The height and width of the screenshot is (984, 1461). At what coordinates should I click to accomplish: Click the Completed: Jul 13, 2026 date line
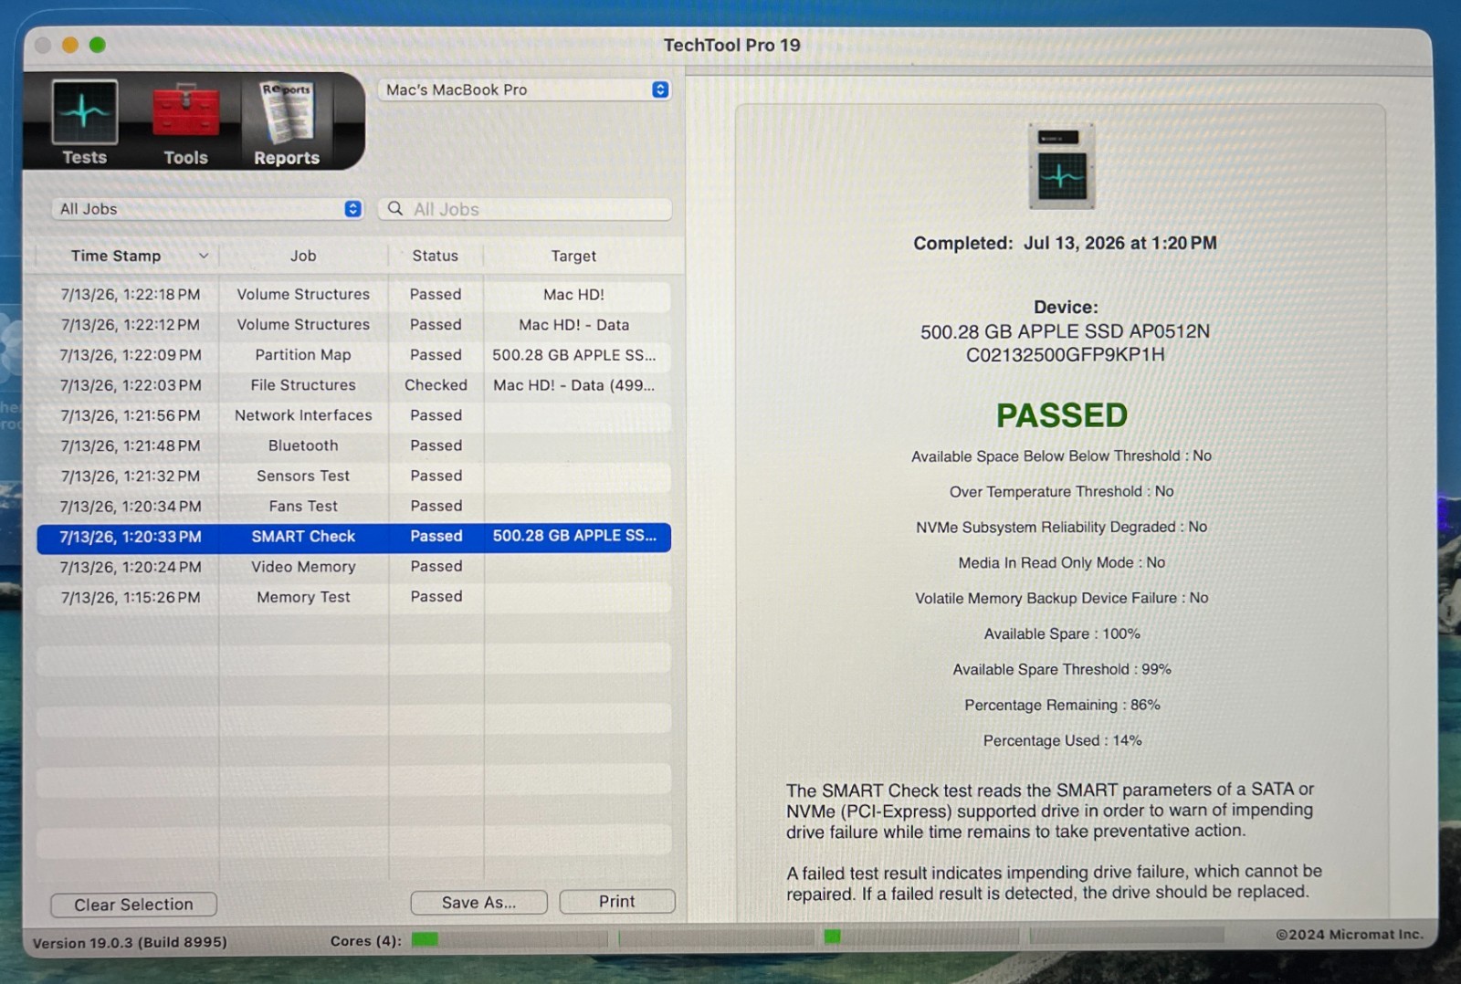(x=1066, y=243)
